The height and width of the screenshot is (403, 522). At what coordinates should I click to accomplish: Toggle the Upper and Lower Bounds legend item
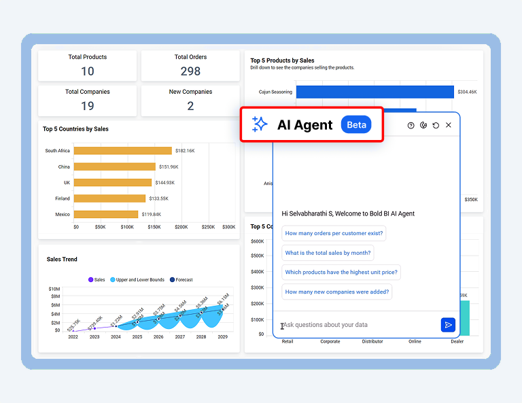137,280
